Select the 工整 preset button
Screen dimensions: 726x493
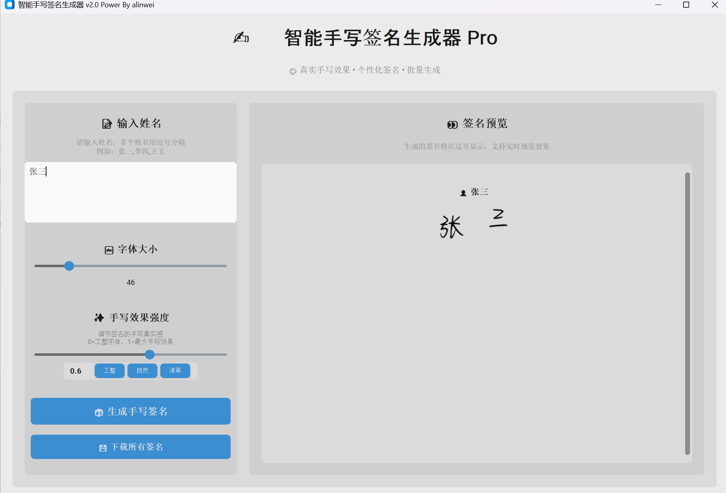110,371
